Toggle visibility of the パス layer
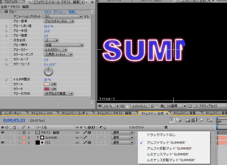The height and width of the screenshot is (165, 227). [x=2, y=142]
